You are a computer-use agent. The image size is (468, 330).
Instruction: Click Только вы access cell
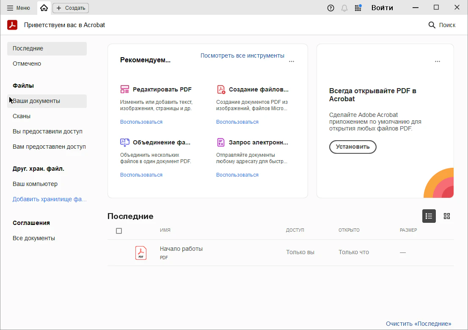(300, 252)
